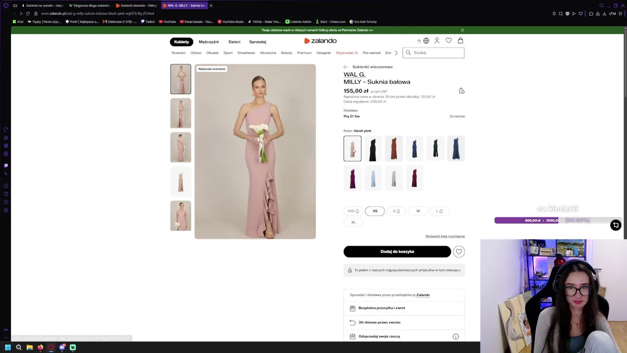Open info icon beside Odsprzedaj swoje rzeczy
The width and height of the screenshot is (627, 353).
click(x=456, y=336)
